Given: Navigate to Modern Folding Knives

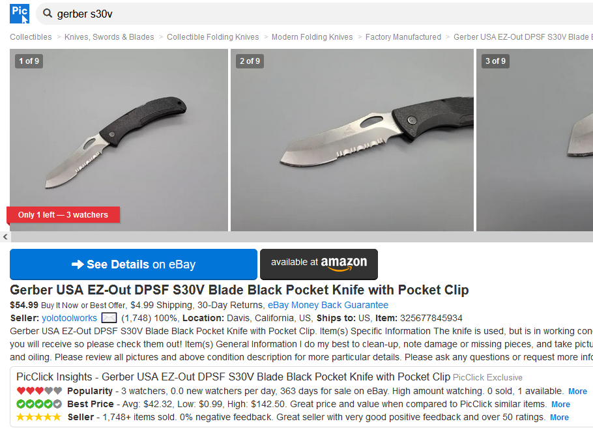Looking at the screenshot, I should click(x=312, y=37).
